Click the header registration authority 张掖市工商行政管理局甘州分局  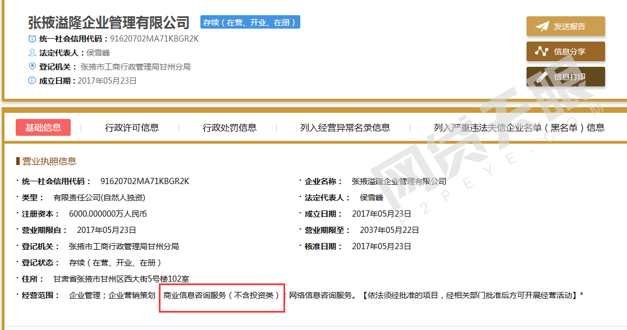(x=135, y=67)
